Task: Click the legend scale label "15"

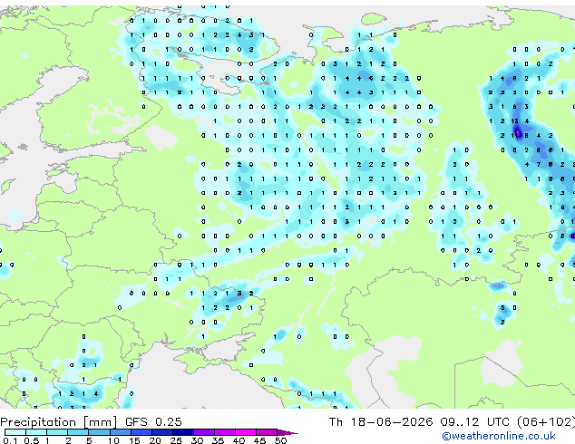Action: [x=134, y=440]
